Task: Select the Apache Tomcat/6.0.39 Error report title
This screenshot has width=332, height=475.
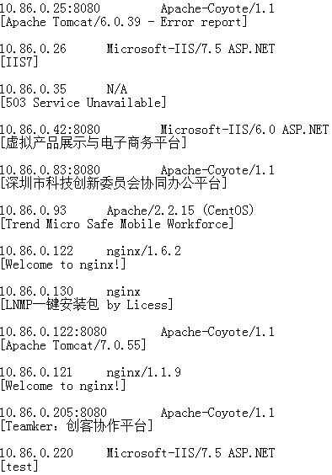Action: click(x=123, y=22)
